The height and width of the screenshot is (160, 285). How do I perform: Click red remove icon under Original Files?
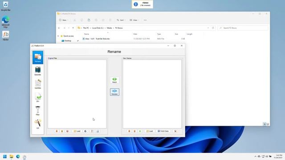click(67, 131)
